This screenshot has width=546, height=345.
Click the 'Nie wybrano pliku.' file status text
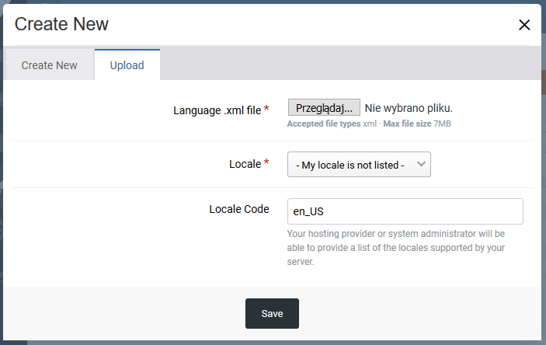409,108
